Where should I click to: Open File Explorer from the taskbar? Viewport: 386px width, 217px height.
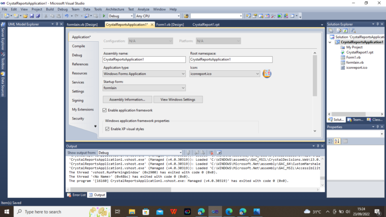(132, 211)
